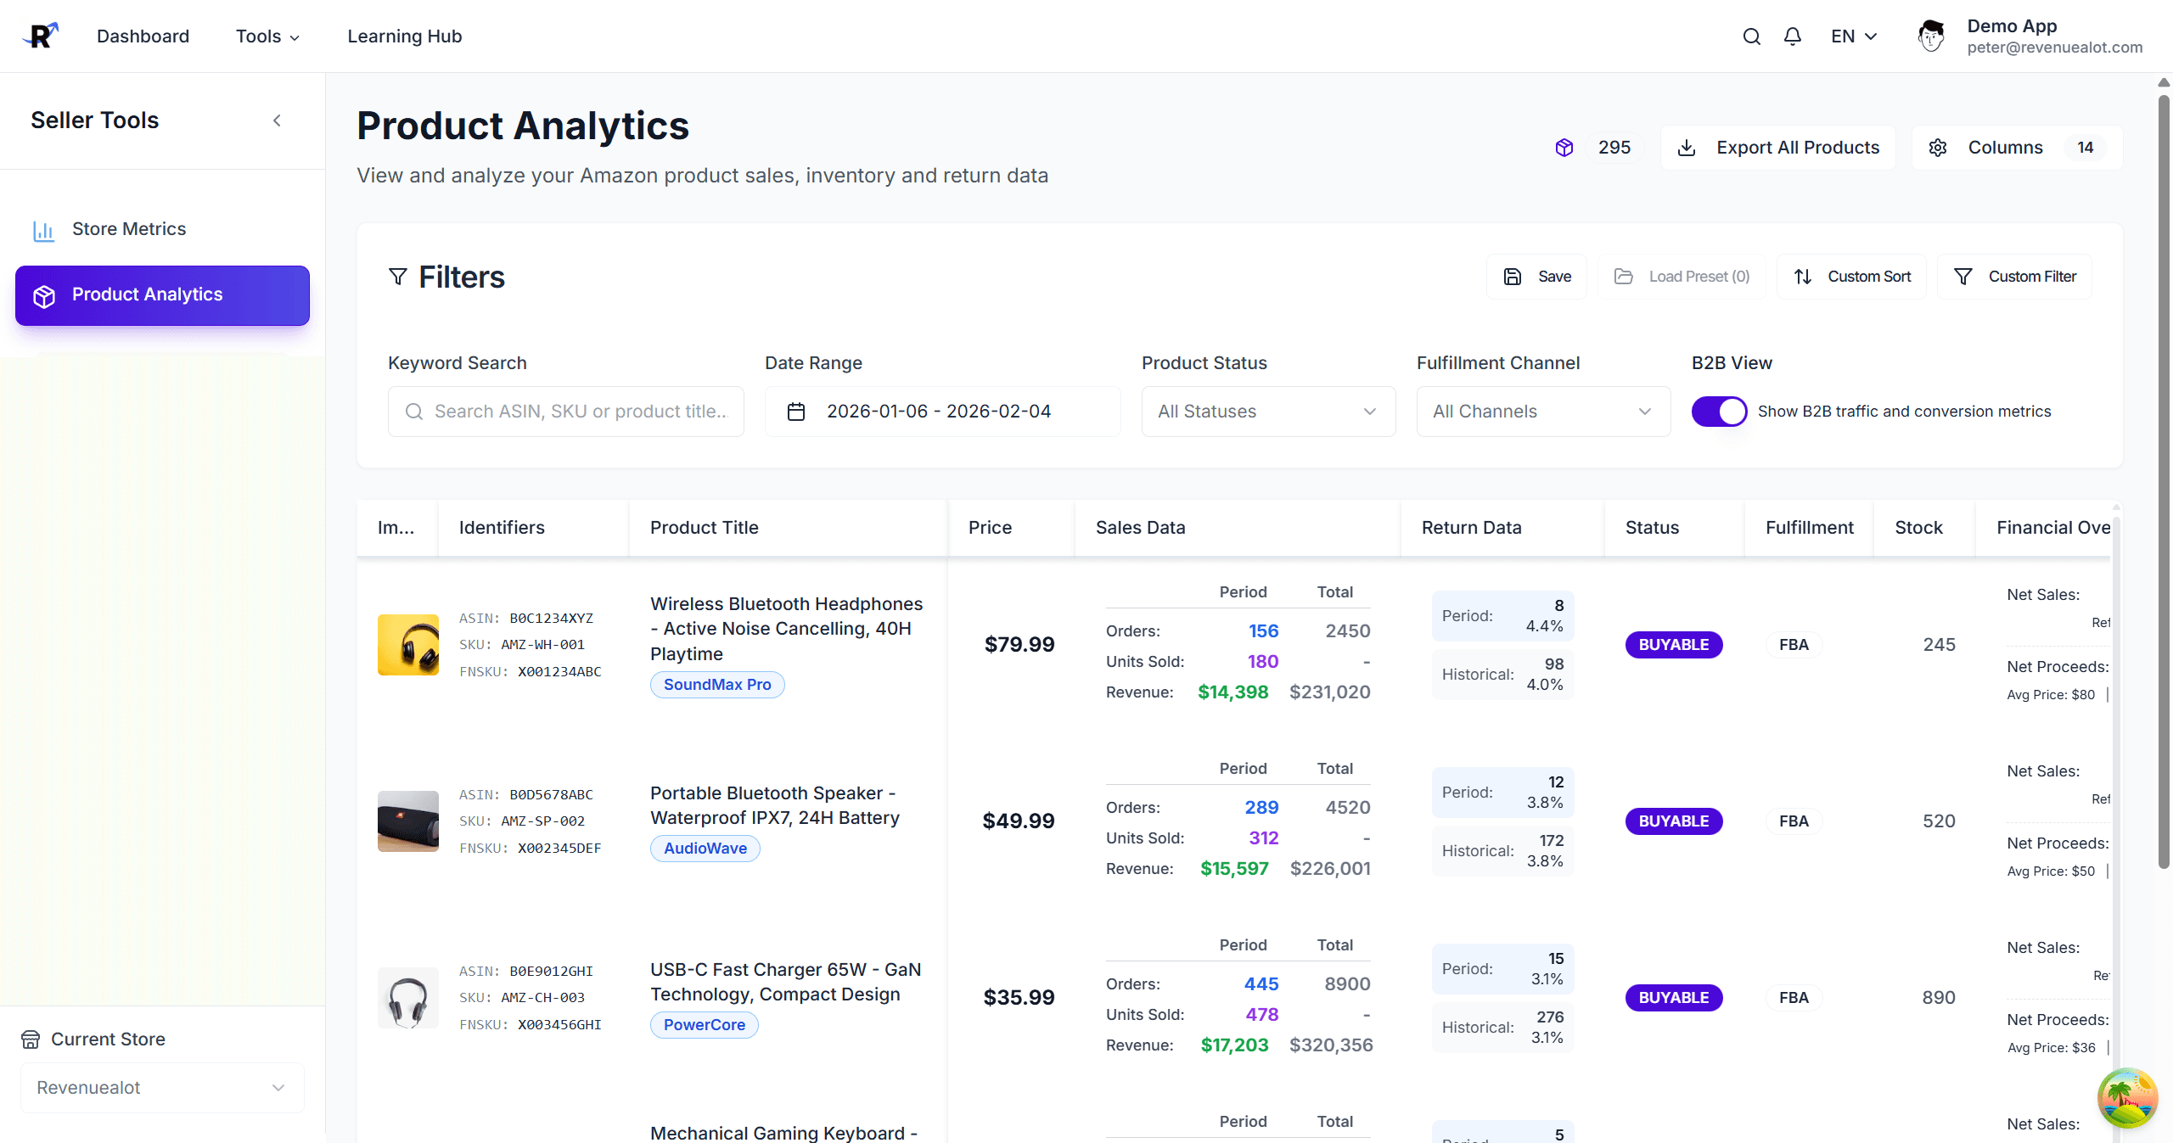Select Product Analytics in sidebar
The height and width of the screenshot is (1143, 2173).
click(146, 294)
